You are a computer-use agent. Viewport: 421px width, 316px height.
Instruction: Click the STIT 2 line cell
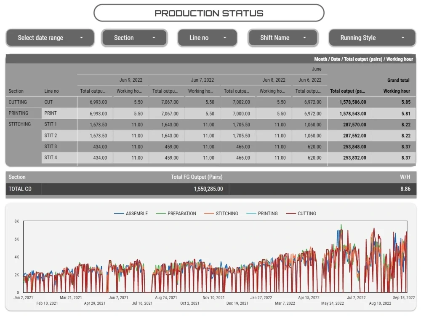(x=51, y=135)
